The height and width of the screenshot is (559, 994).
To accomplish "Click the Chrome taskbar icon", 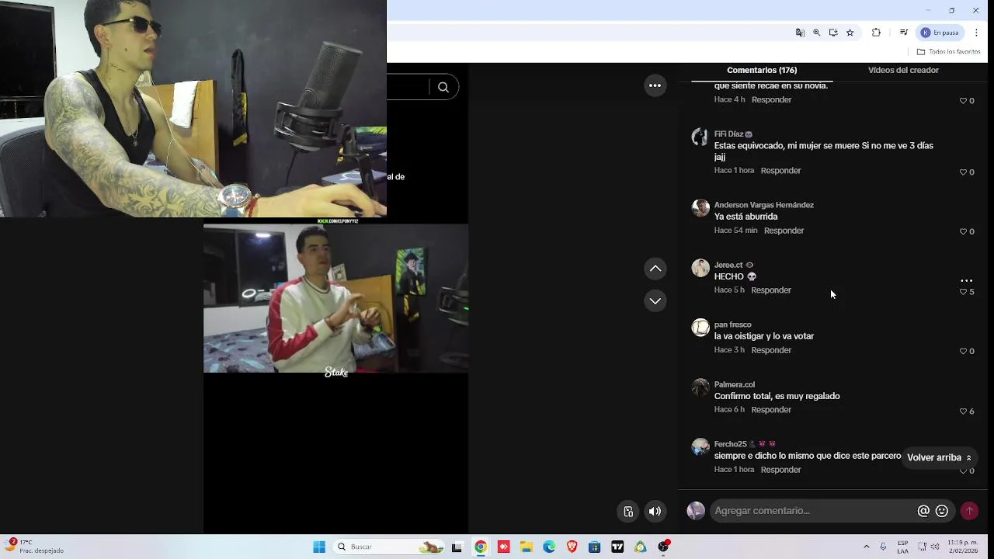I will coord(481,547).
